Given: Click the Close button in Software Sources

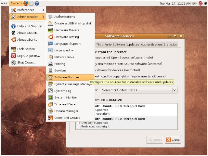Looking at the screenshot, I should click(173, 140).
